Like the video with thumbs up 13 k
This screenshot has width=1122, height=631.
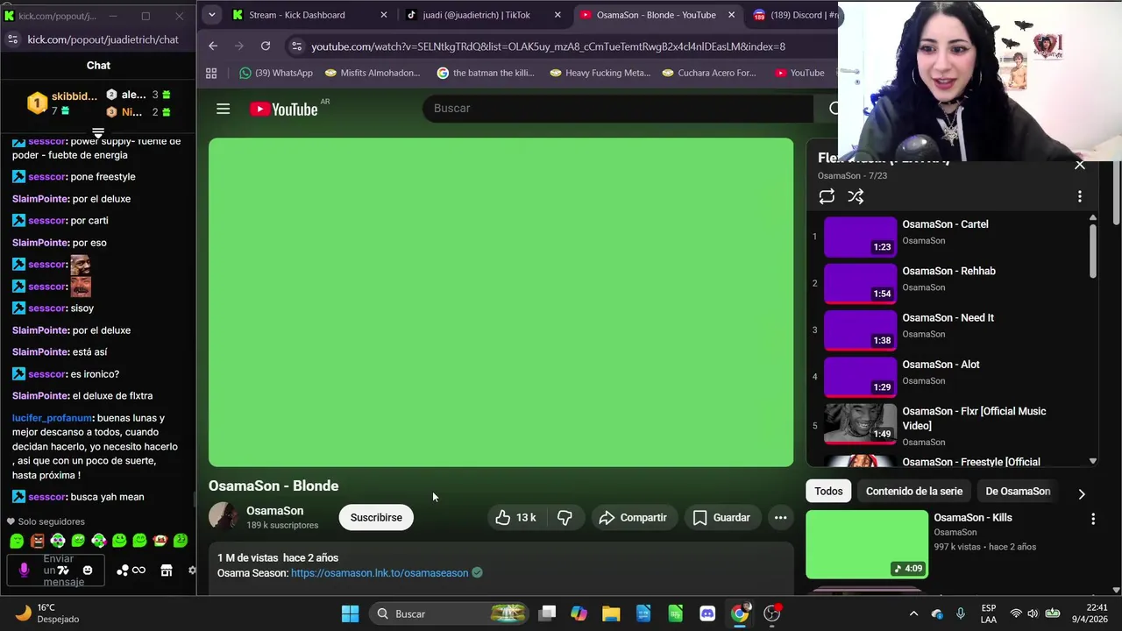515,518
